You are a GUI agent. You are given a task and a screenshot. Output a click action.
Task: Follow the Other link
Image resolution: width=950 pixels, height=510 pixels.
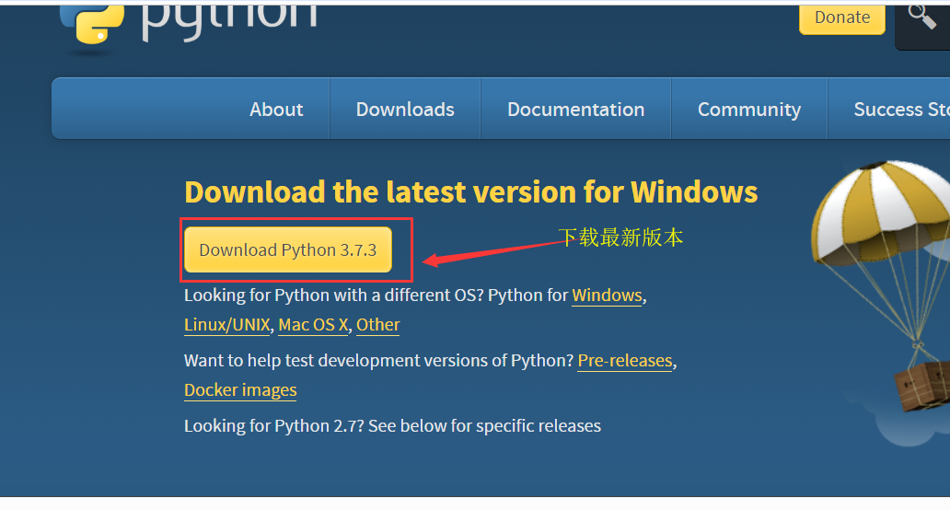pos(378,325)
